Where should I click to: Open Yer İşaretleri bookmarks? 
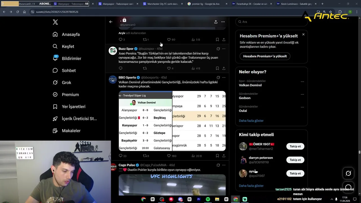[69, 107]
